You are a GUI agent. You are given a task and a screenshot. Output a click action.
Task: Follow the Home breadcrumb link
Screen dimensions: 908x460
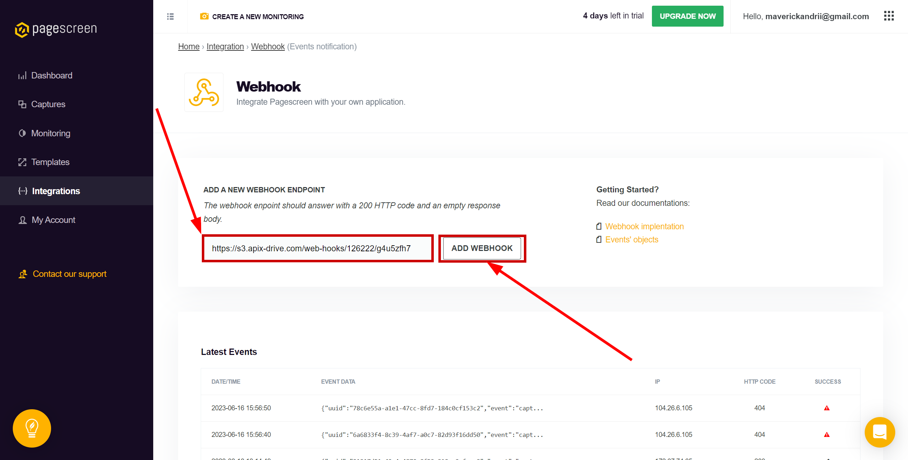coord(189,46)
